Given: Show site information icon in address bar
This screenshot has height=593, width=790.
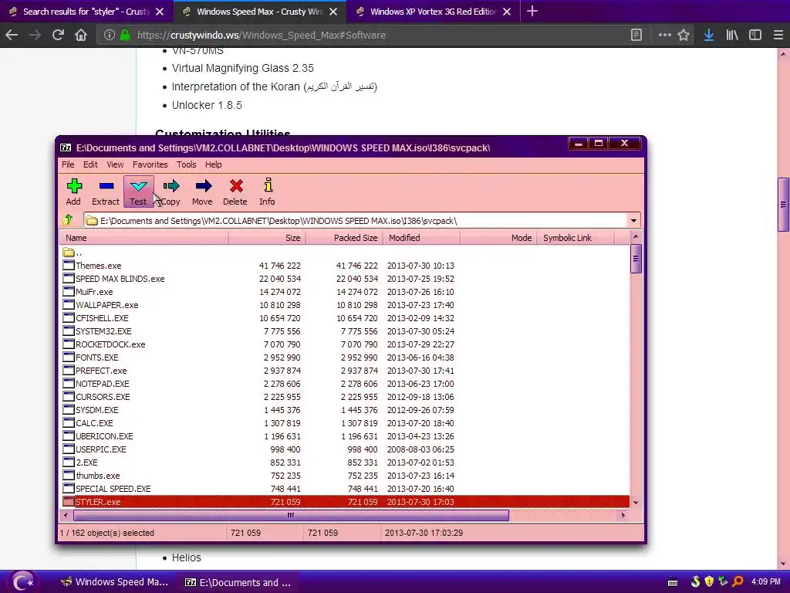Looking at the screenshot, I should pyautogui.click(x=109, y=35).
